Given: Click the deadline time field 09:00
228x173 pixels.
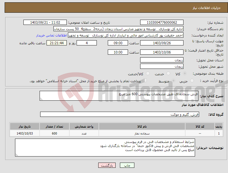Looking at the screenshot, I should (118, 43).
